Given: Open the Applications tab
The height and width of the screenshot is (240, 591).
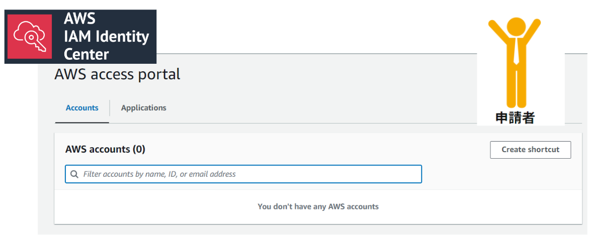Looking at the screenshot, I should pyautogui.click(x=144, y=108).
